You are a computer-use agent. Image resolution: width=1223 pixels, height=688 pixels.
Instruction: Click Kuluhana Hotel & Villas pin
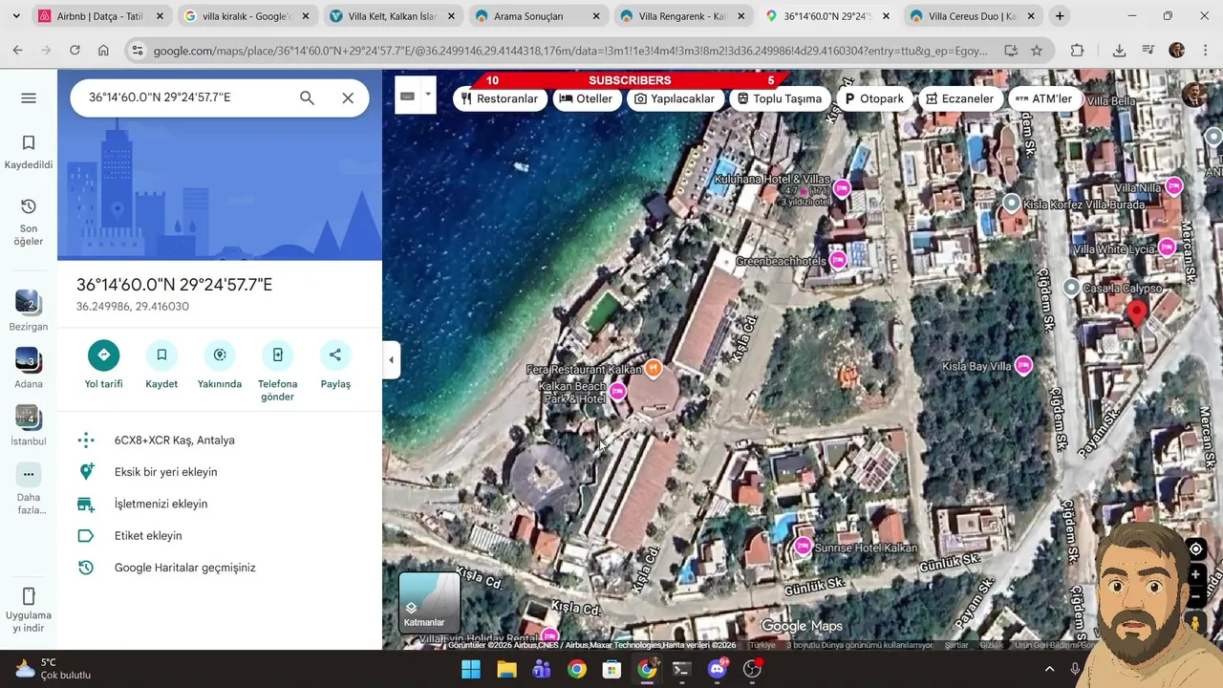(842, 188)
